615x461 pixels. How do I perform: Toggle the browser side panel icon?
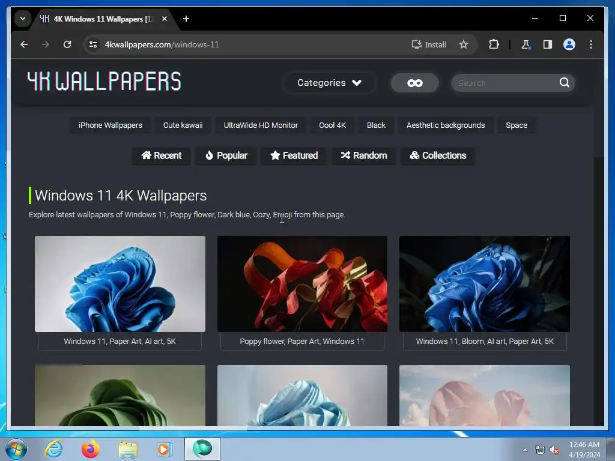(548, 44)
